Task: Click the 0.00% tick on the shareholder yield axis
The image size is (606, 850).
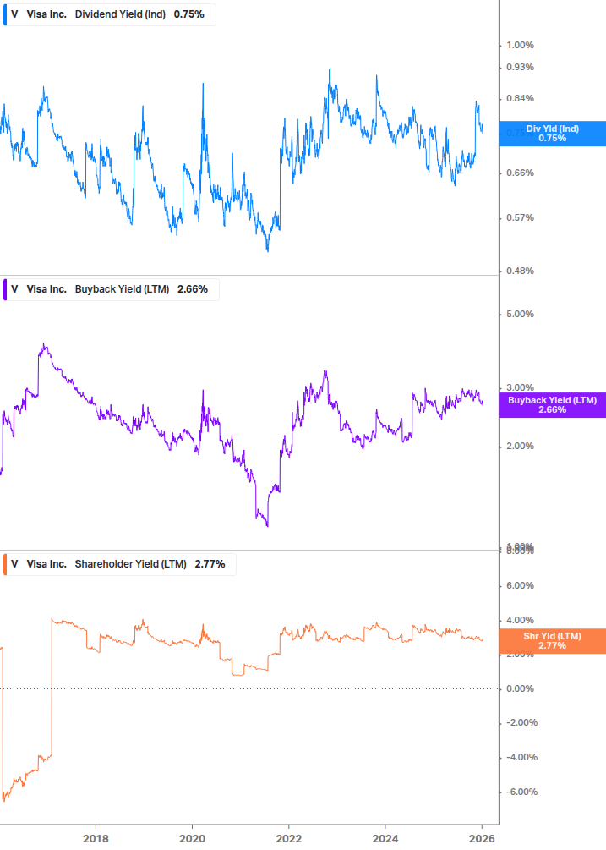Action: click(x=520, y=689)
